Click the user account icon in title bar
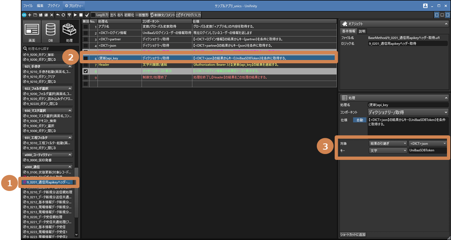Screen dimensions: 451x240 coord(425,6)
